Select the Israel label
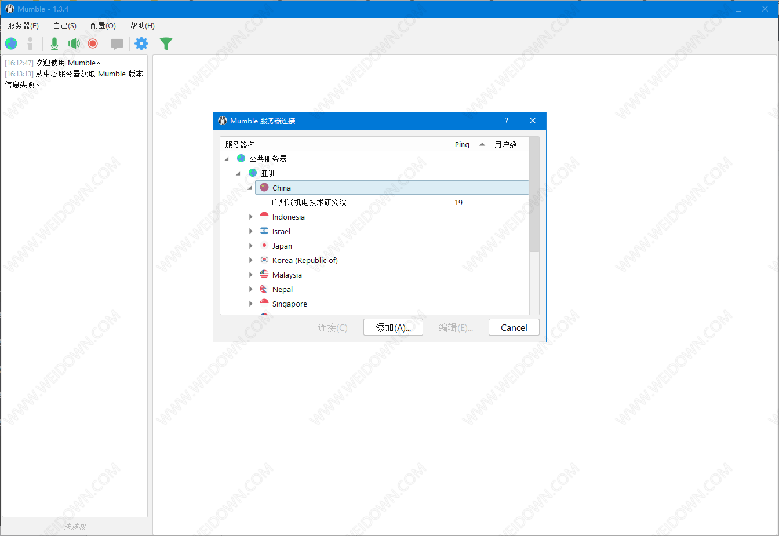This screenshot has height=536, width=779. pos(281,231)
